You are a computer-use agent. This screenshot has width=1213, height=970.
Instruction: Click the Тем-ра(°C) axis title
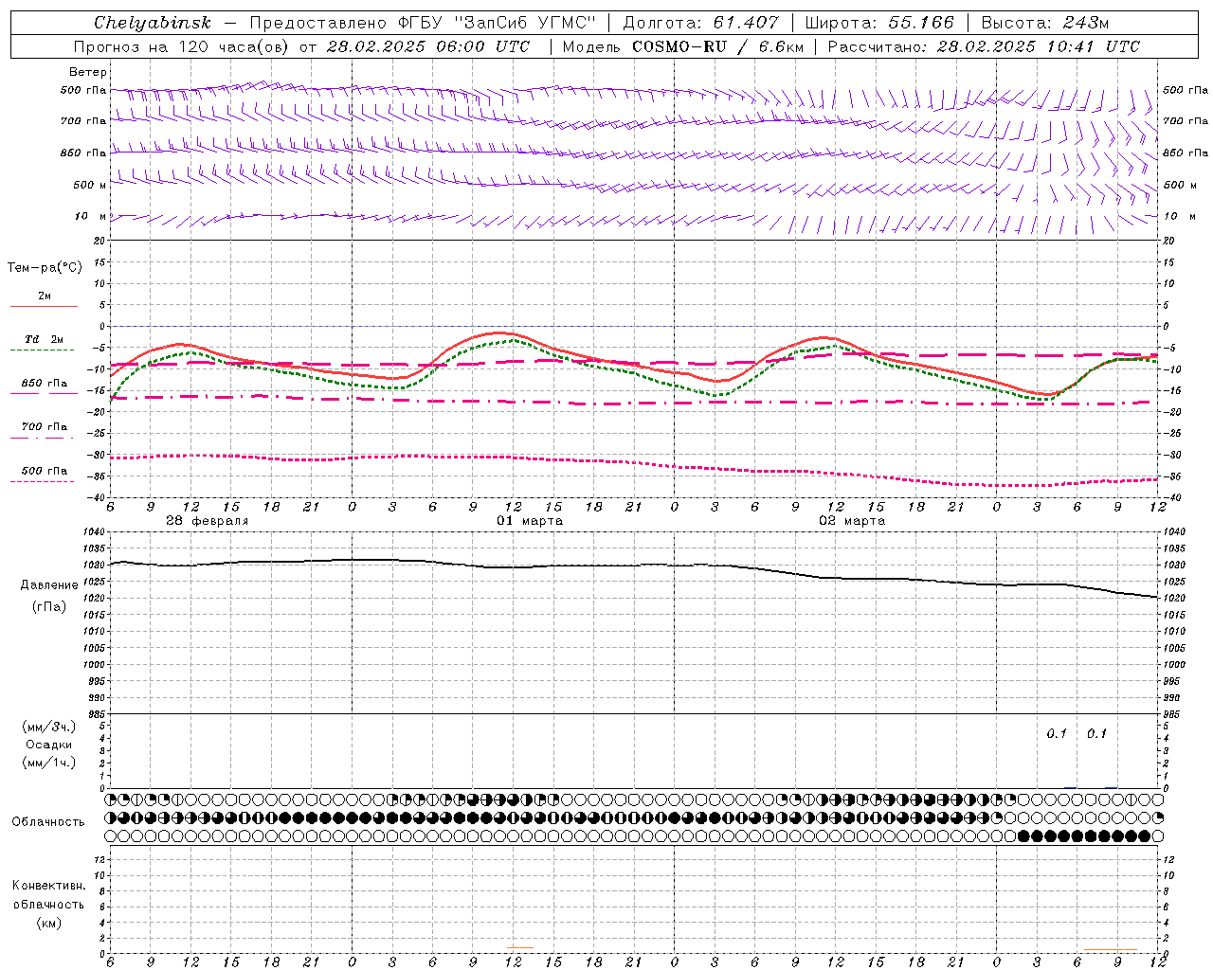pos(45,268)
